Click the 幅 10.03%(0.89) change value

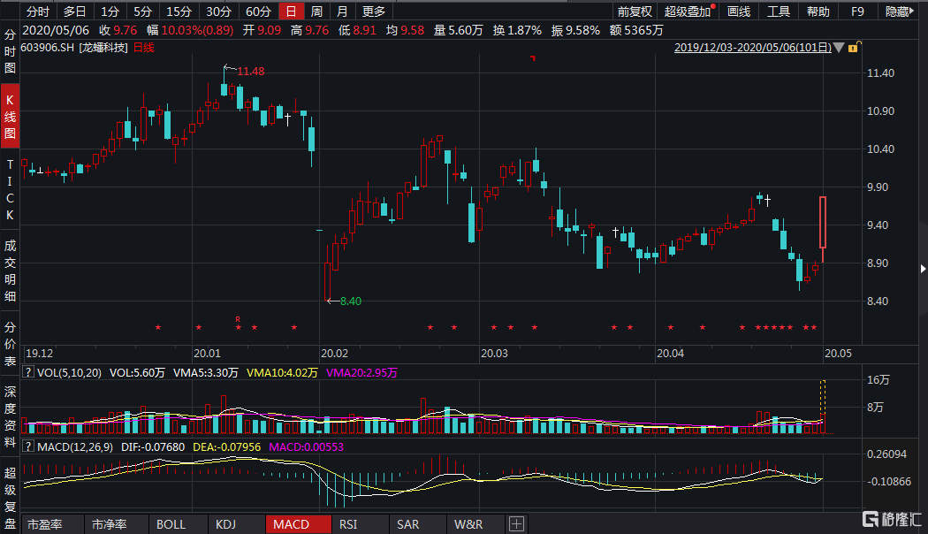pyautogui.click(x=190, y=30)
